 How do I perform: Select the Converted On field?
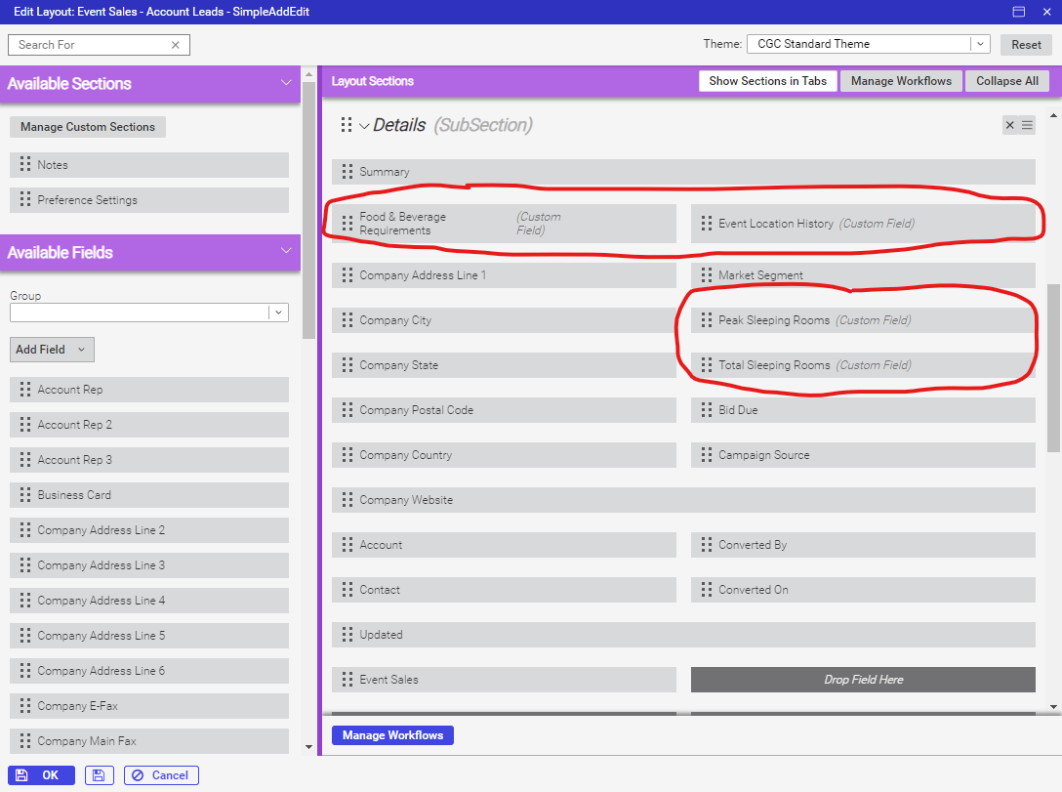863,590
